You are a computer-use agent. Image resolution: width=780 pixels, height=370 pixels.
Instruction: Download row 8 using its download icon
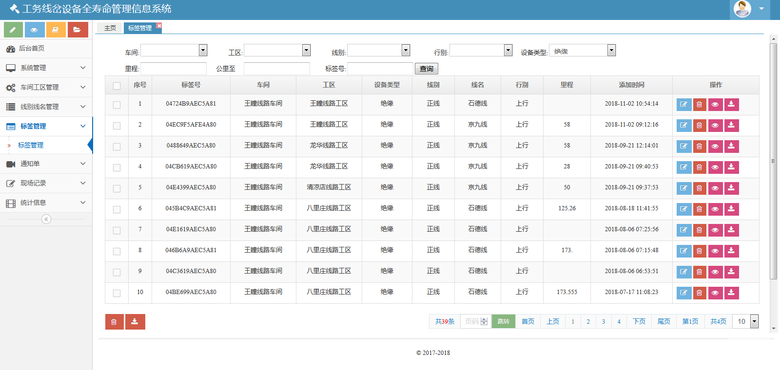(x=731, y=251)
